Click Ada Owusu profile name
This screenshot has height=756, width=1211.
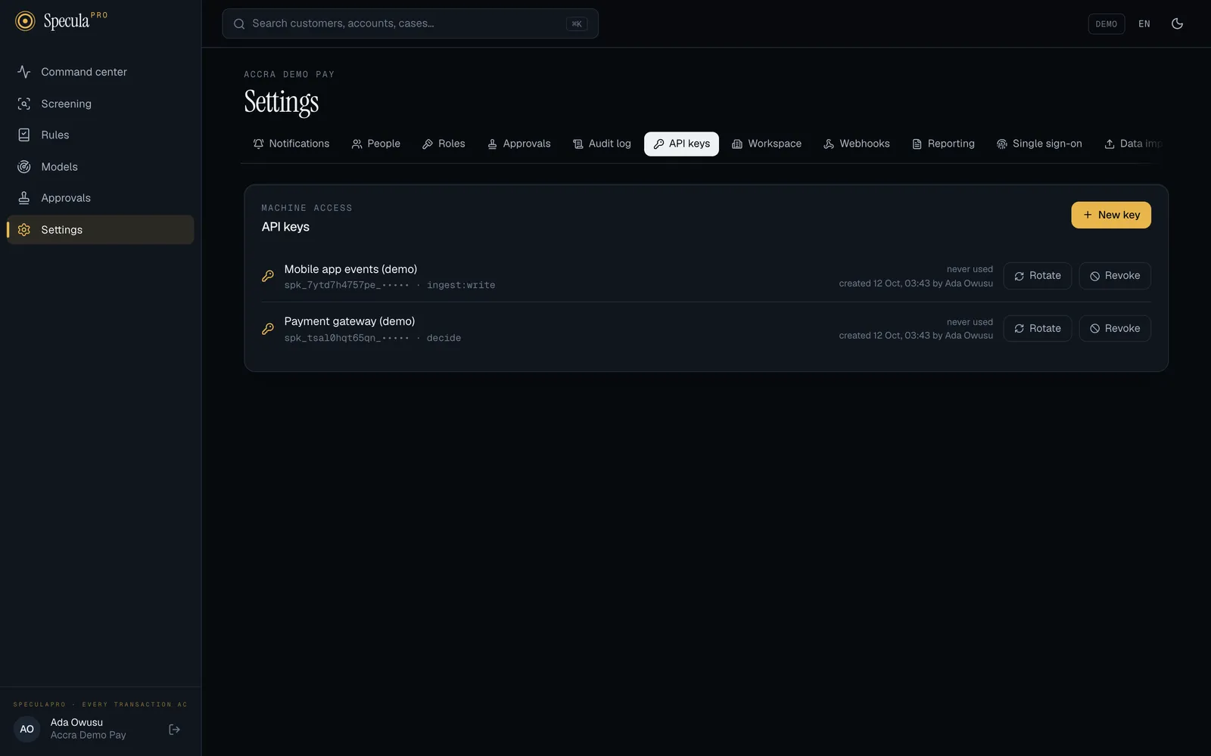click(76, 723)
